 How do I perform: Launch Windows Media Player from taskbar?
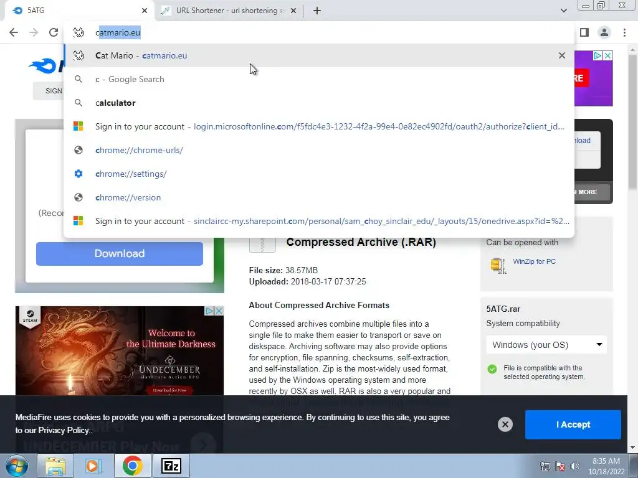[93, 466]
